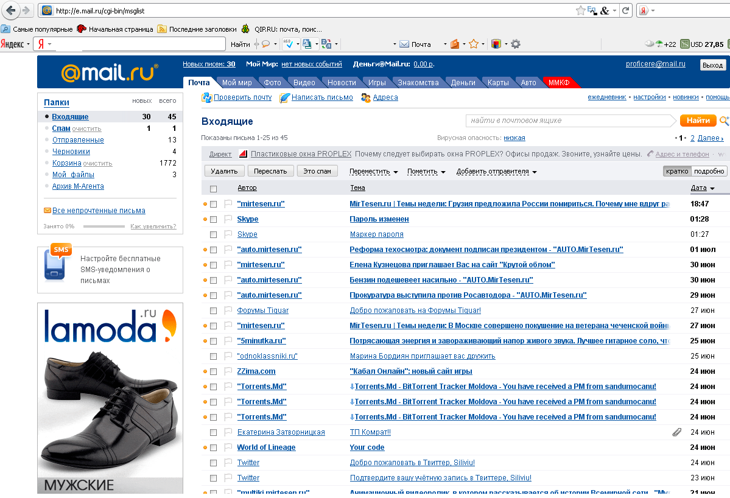Image resolution: width=730 pixels, height=498 pixels.
Task: Click the advanced search magnifier icon
Action: pos(725,121)
